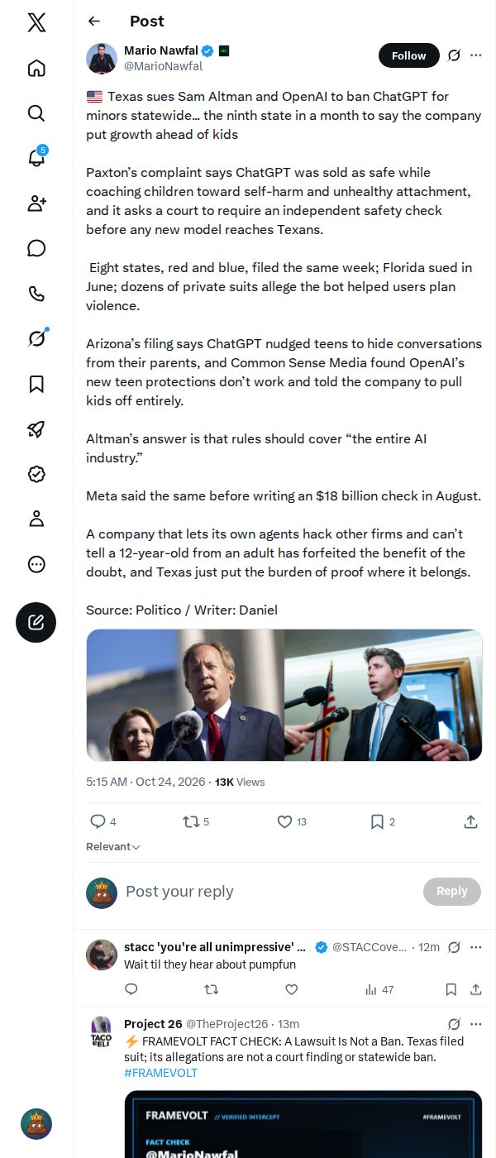Open Chat messages bubble icon

36,248
